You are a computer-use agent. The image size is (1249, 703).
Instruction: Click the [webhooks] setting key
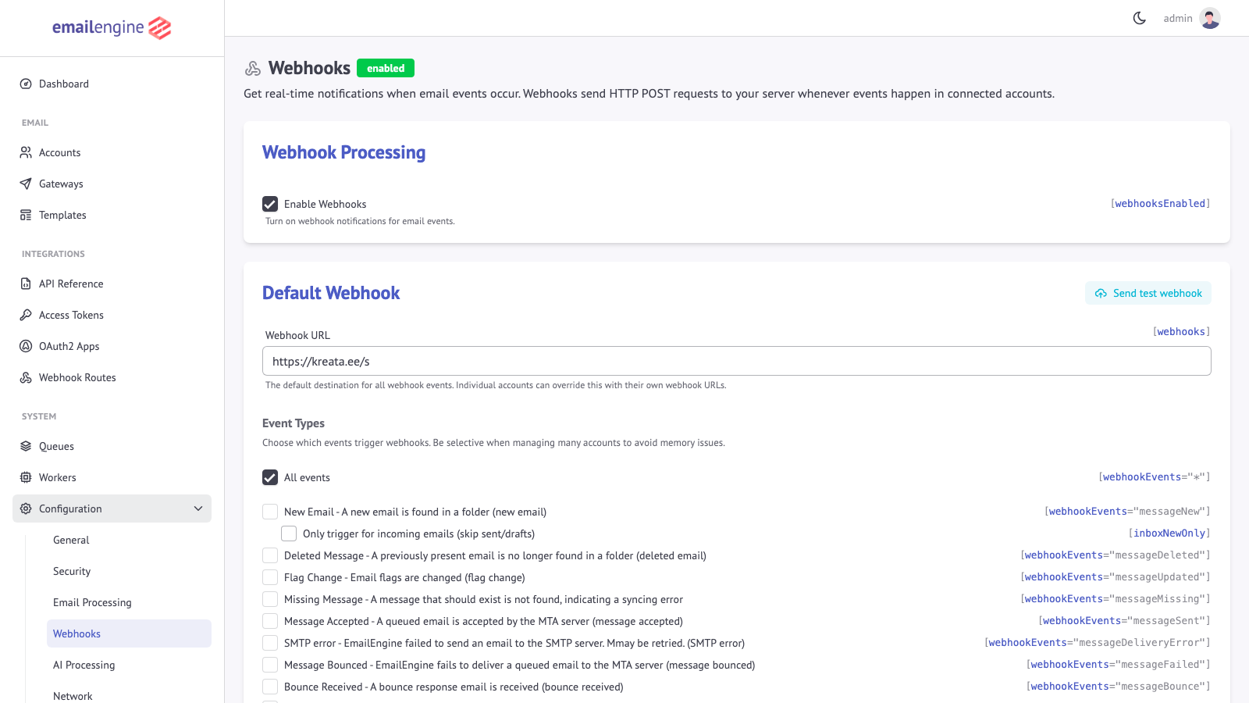coord(1182,331)
